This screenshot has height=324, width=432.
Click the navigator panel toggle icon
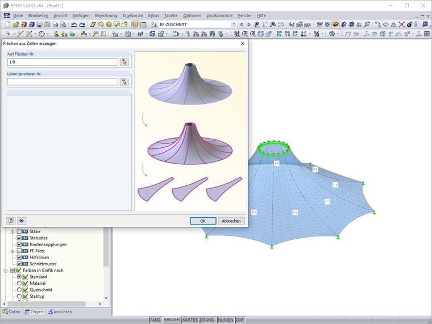(135, 24)
